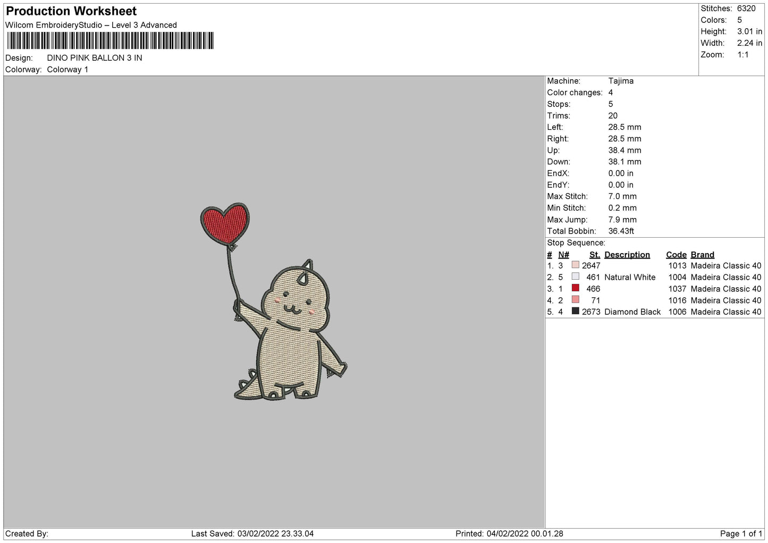This screenshot has width=768, height=543.
Task: Click the barcode under the title
Action: pos(111,40)
